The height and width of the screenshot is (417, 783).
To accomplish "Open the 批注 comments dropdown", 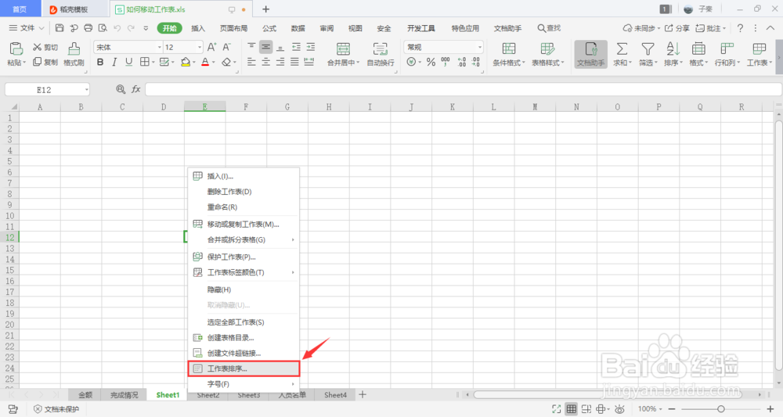I will 711,28.
